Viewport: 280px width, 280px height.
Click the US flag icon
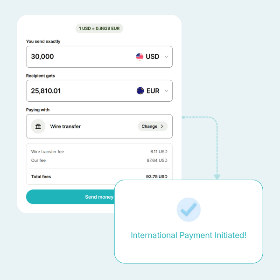[140, 56]
